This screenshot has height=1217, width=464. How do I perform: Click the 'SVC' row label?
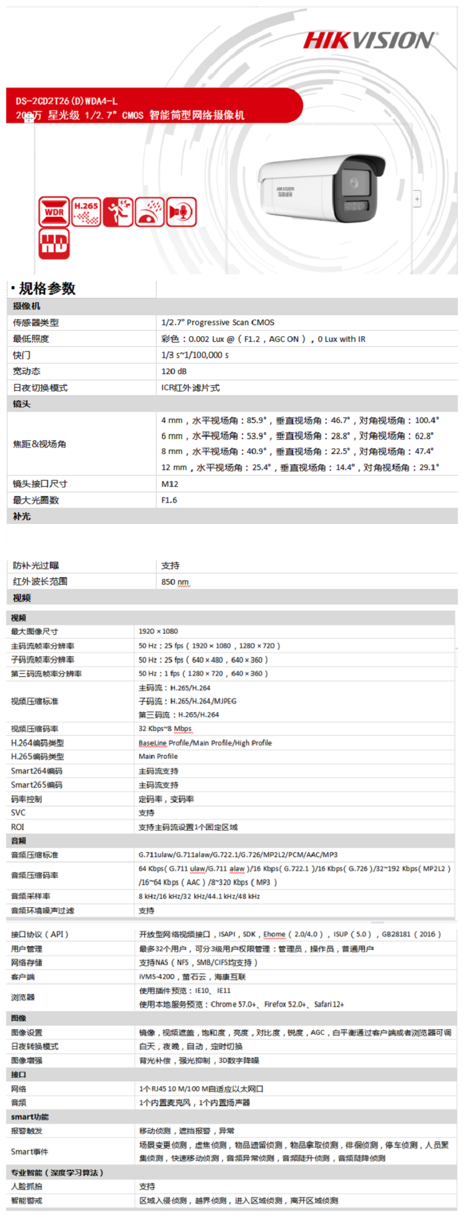[19, 813]
